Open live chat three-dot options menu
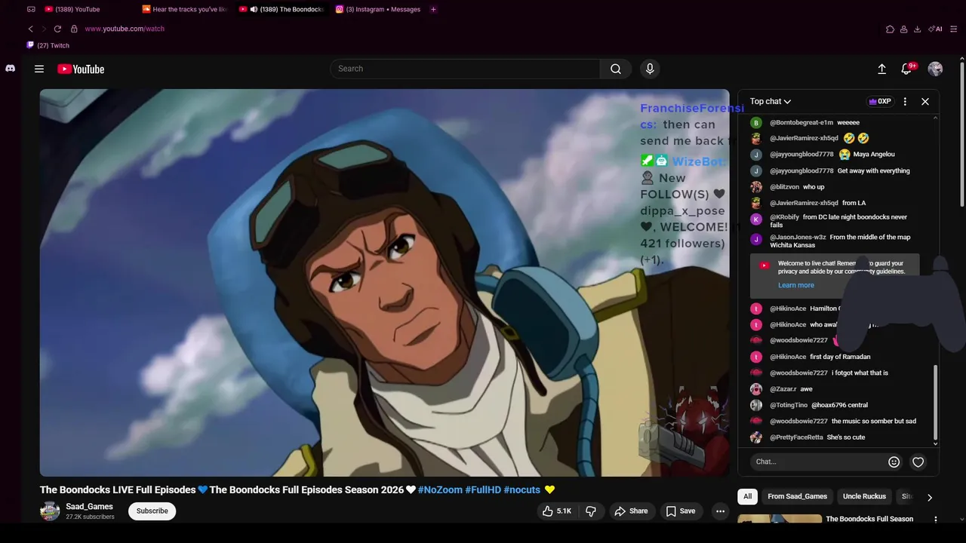 905,101
